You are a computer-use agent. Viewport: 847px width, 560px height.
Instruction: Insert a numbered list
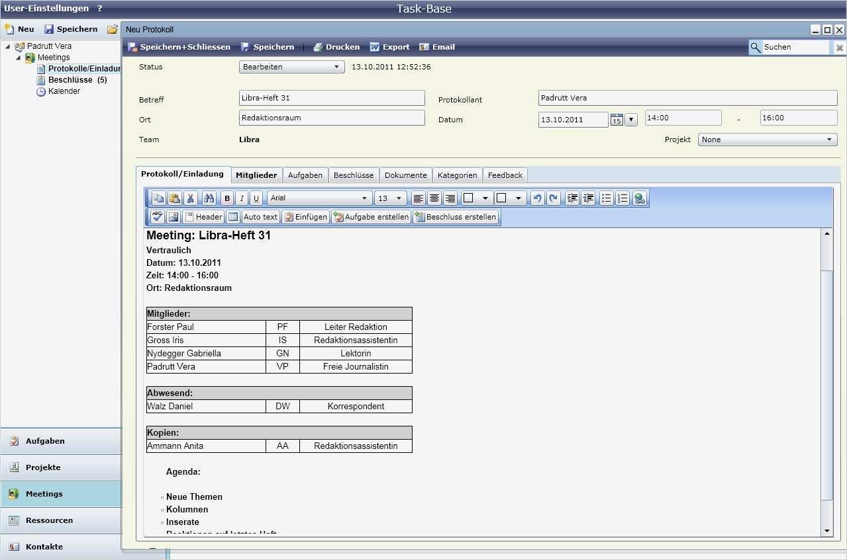coord(623,198)
